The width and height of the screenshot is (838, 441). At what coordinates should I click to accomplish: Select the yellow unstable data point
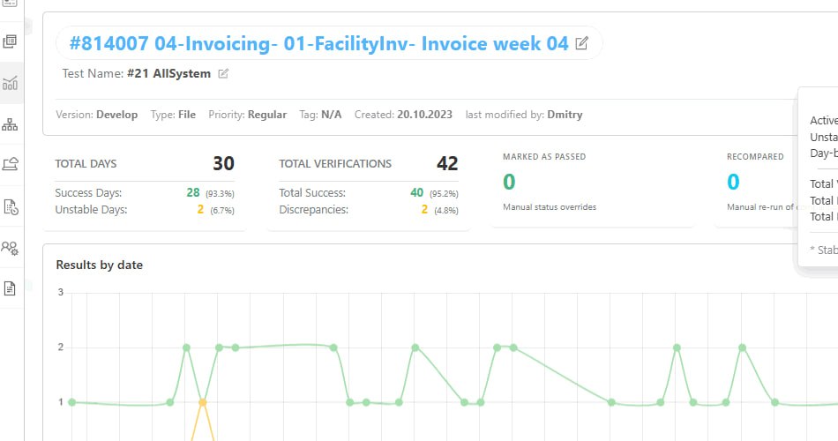(x=203, y=402)
